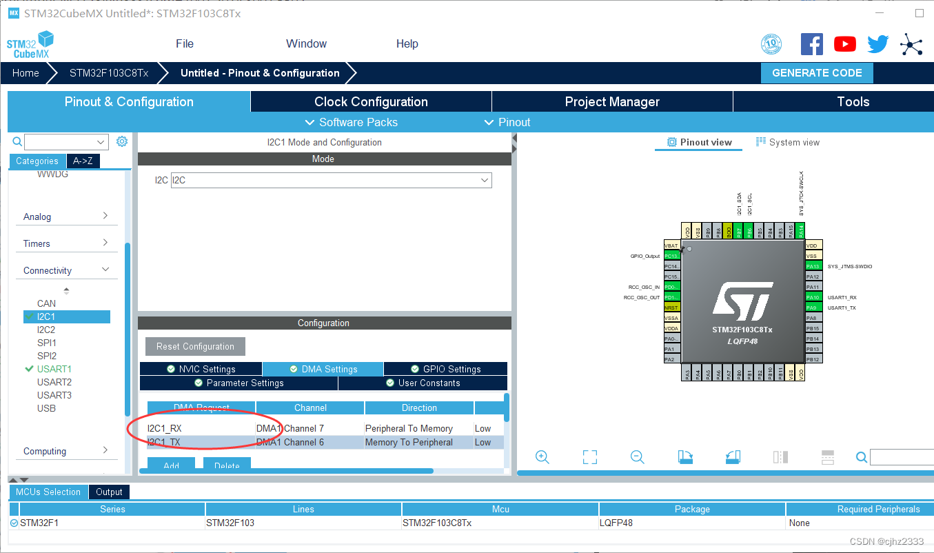Click the STM32CubeMX logo
Screen dimensions: 934x553
click(30, 44)
